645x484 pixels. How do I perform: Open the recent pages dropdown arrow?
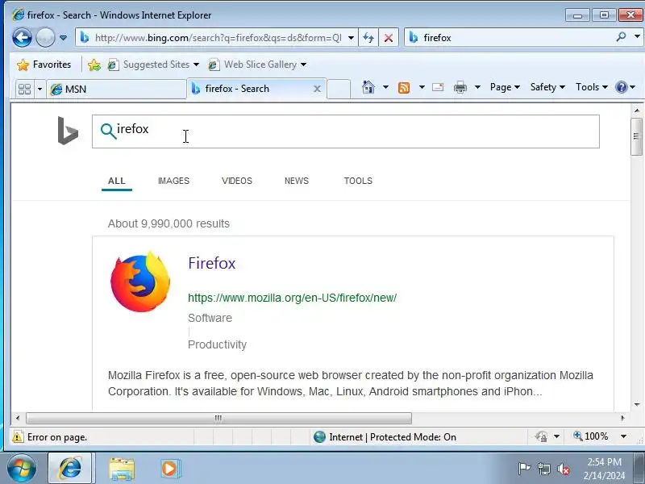pos(63,38)
